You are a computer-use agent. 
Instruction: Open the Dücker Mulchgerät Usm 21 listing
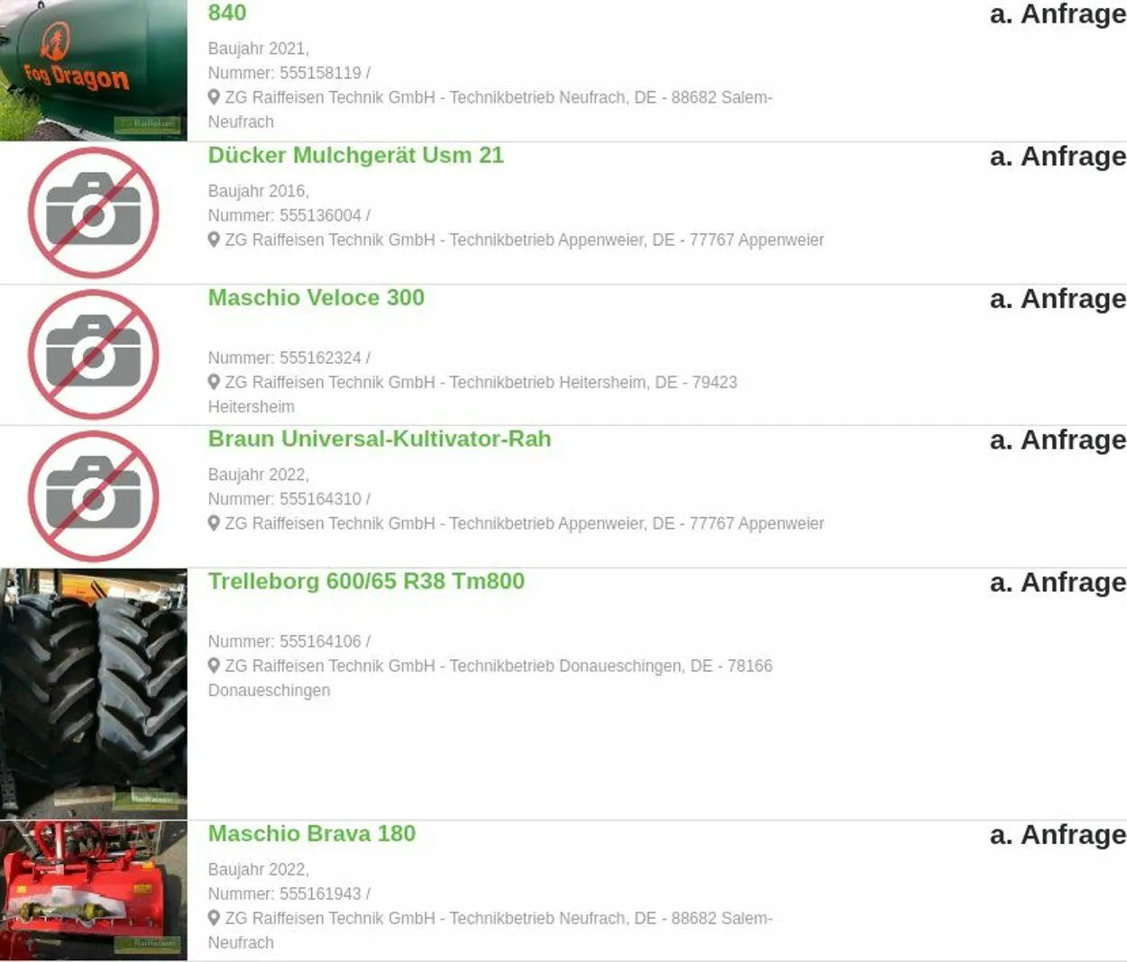click(x=355, y=155)
